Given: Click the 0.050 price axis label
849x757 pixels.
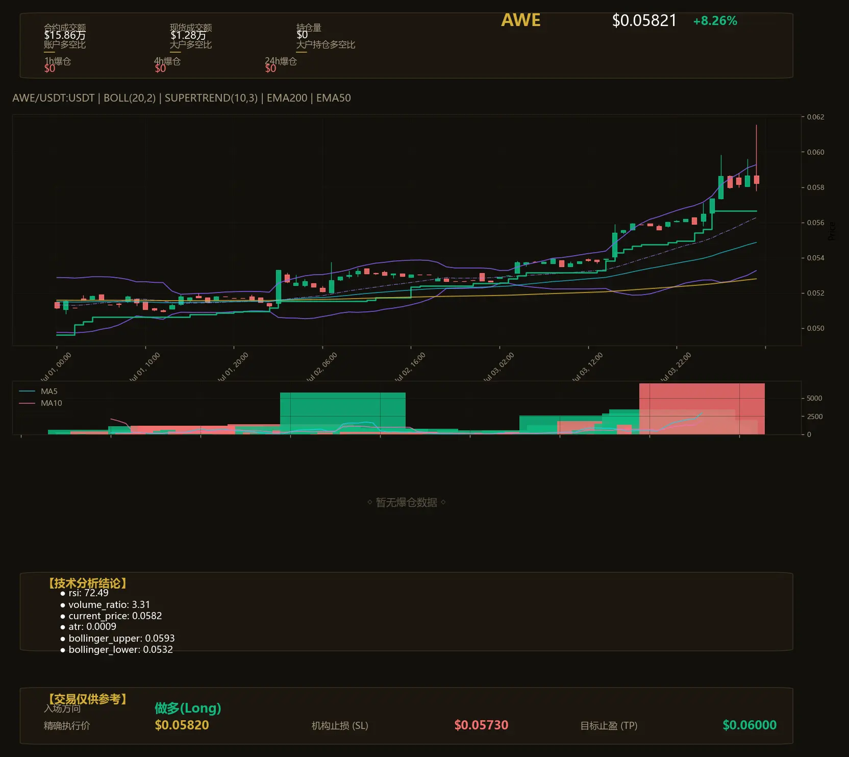Looking at the screenshot, I should [x=815, y=328].
